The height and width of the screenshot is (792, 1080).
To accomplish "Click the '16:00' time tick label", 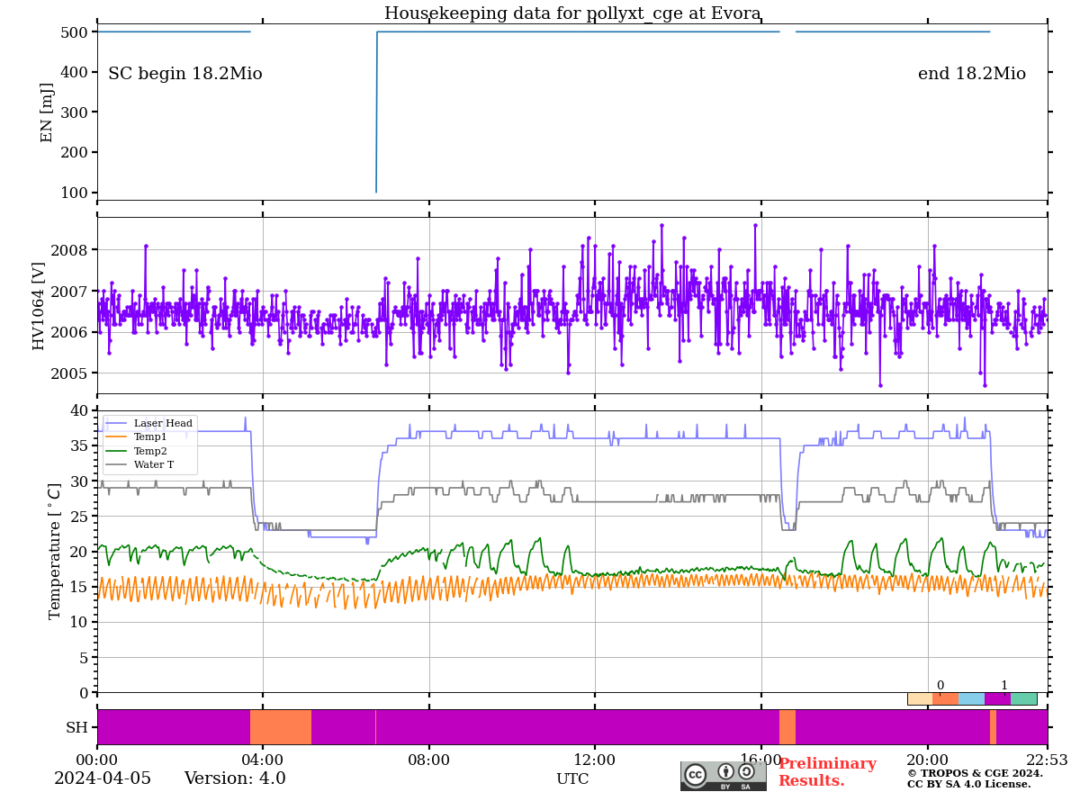I will [761, 760].
